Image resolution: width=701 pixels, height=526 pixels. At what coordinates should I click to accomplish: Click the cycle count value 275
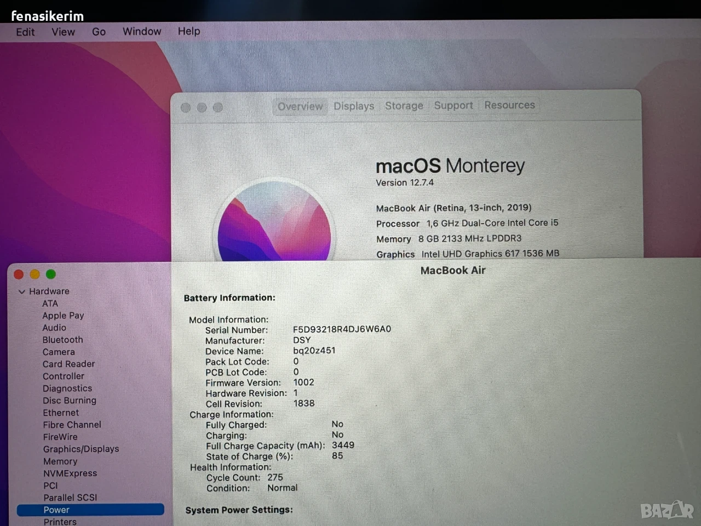pos(275,477)
